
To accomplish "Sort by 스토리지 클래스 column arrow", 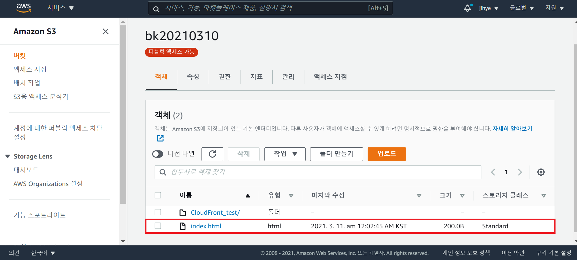I will tap(544, 196).
